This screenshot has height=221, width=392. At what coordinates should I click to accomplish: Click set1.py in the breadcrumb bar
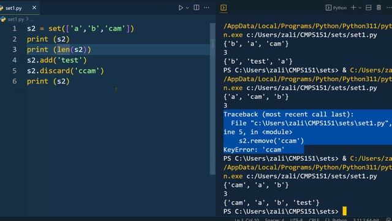tap(16, 19)
